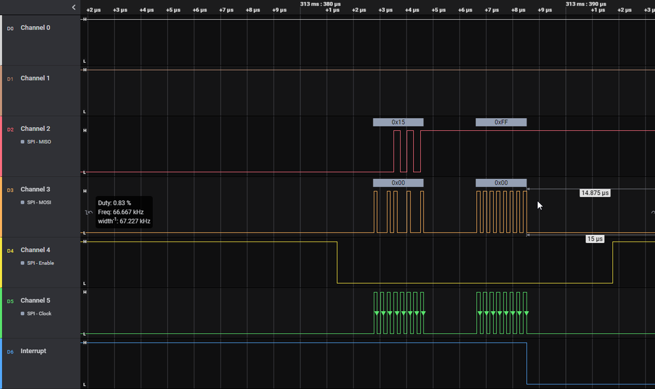This screenshot has width=655, height=389.
Task: Click the pulse icon left of the Duty tooltip
Action: coord(89,212)
